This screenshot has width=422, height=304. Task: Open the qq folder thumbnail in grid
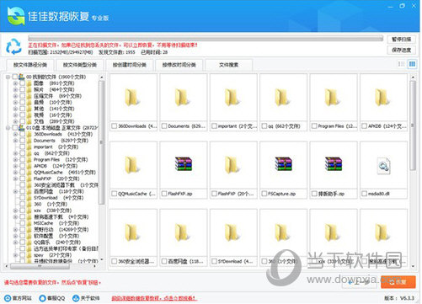pos(282,98)
